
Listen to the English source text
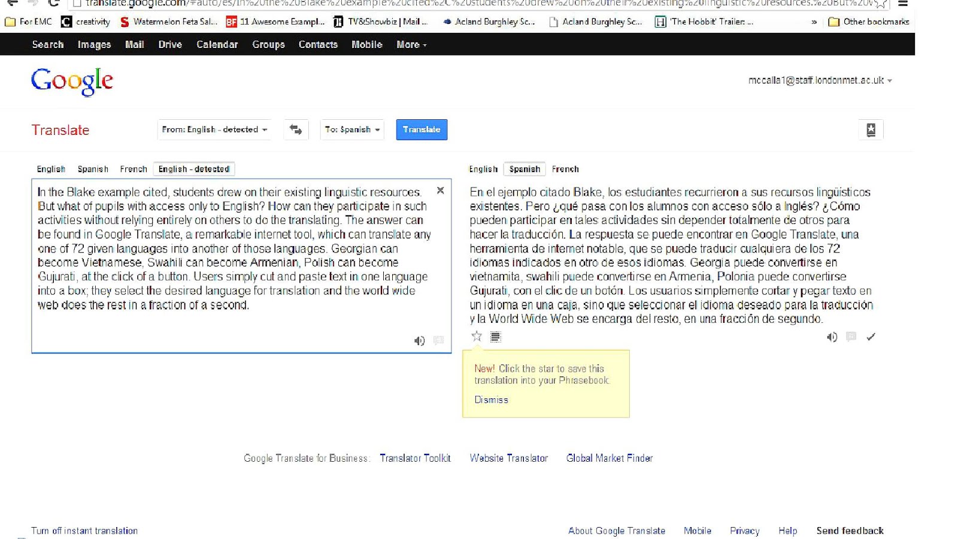419,341
